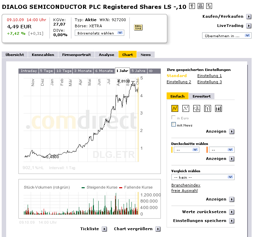The height and width of the screenshot is (237, 253).
Task: Click arrow beside Werte zurücksetzen
Action: click(232, 212)
